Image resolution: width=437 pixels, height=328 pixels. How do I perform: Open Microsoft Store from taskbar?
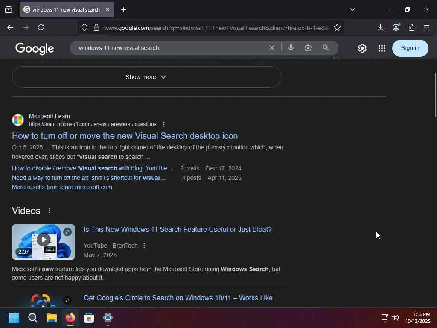coord(89,318)
